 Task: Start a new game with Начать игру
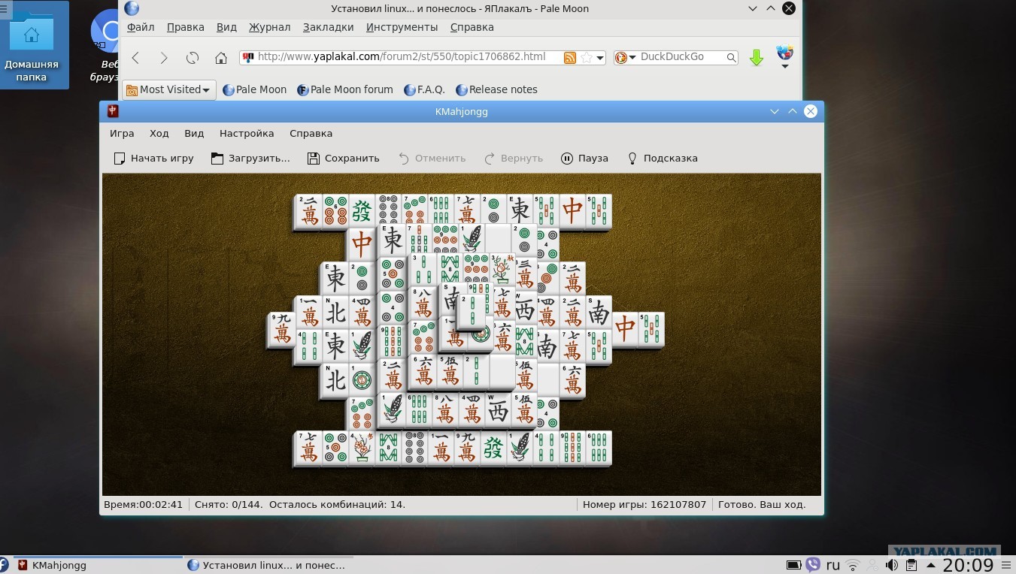pos(153,159)
